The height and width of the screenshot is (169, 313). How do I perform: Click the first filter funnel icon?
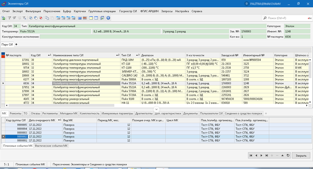click(9, 18)
